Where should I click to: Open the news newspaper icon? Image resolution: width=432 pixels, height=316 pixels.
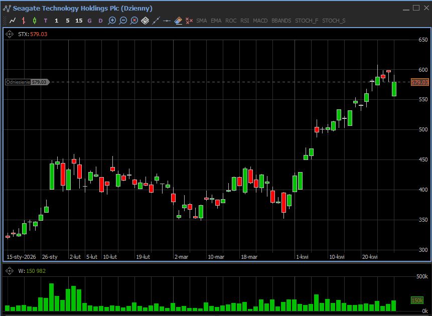tap(145, 21)
